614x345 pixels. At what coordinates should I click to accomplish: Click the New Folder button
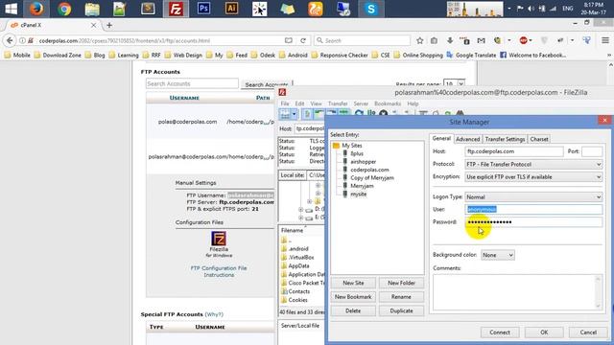click(401, 283)
